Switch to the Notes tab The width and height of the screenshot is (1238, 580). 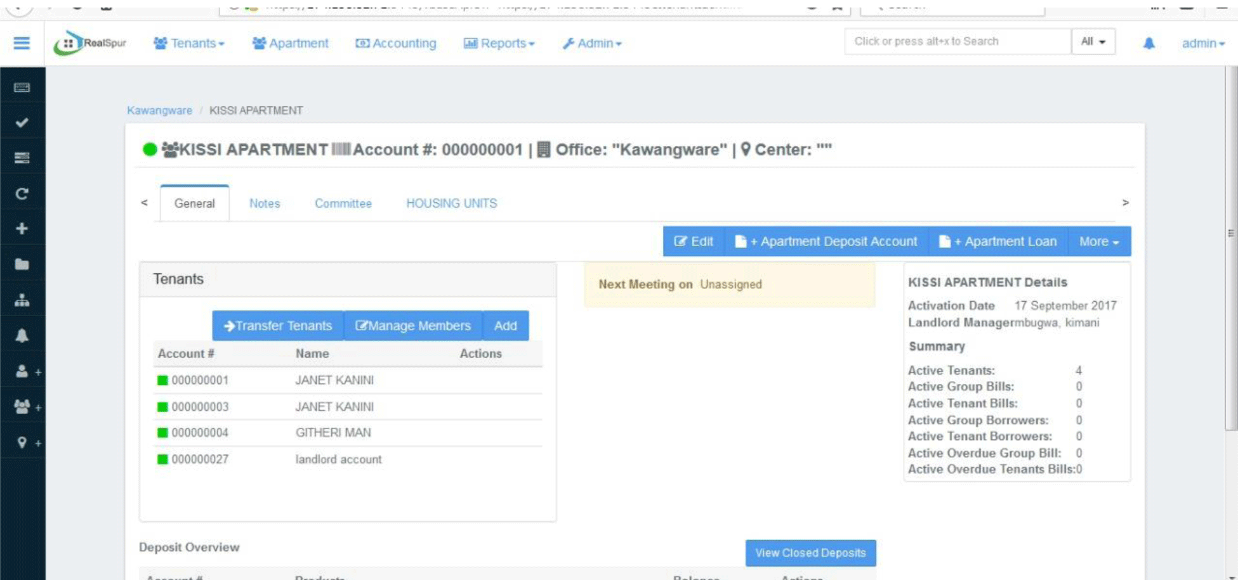pyautogui.click(x=265, y=203)
